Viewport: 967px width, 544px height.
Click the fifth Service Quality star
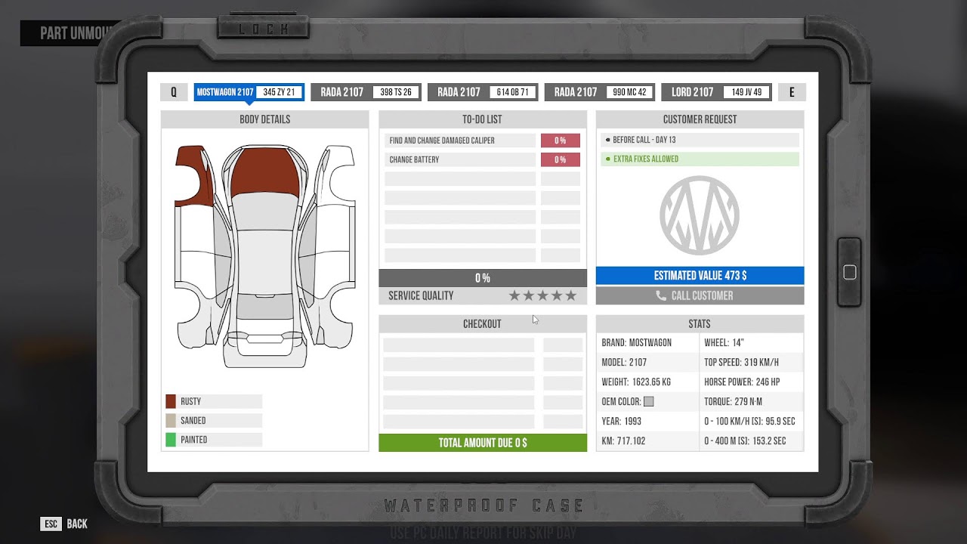coord(570,295)
